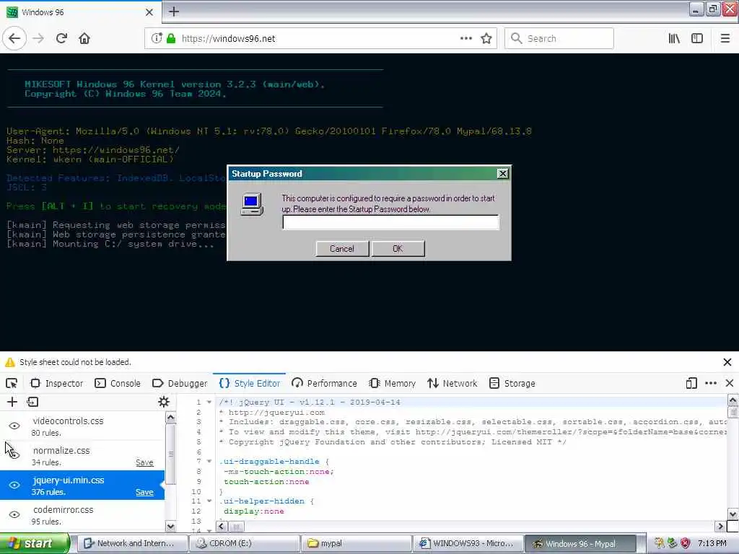Switch to the Storage tab
The width and height of the screenshot is (739, 554).
click(x=512, y=384)
